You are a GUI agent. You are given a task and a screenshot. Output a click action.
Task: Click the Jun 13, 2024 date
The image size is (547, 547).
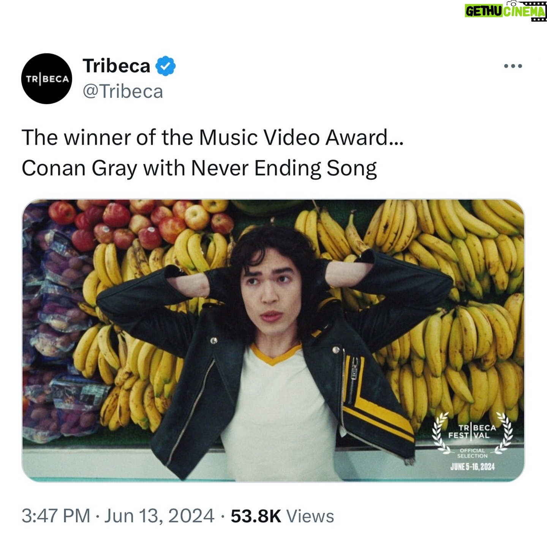pos(159,516)
